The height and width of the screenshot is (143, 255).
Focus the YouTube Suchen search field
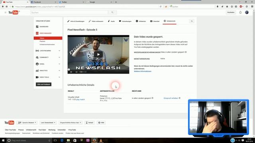[x=69, y=12]
